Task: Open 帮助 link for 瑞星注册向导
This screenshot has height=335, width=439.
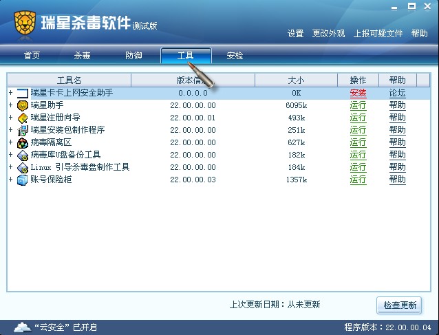Action: click(398, 118)
